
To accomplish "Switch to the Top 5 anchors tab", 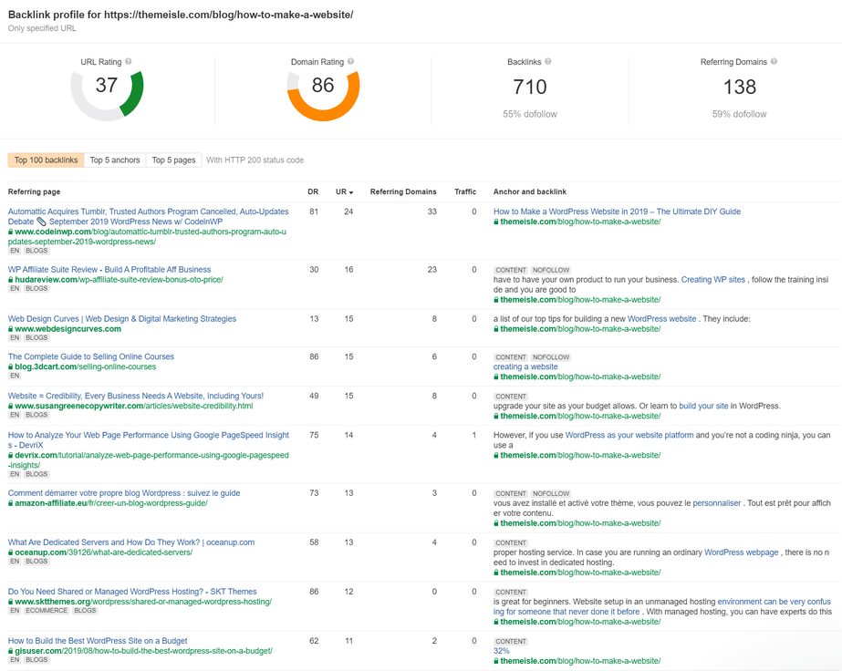I will point(115,160).
